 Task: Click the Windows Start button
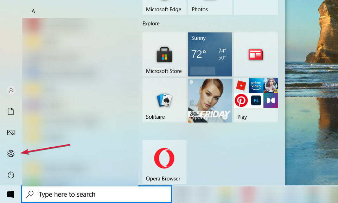[11, 194]
